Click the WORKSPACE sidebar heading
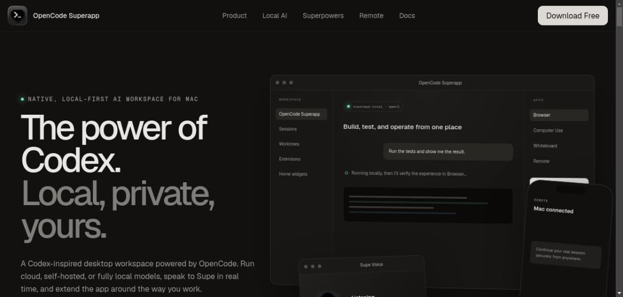Image resolution: width=623 pixels, height=297 pixels. click(x=290, y=99)
